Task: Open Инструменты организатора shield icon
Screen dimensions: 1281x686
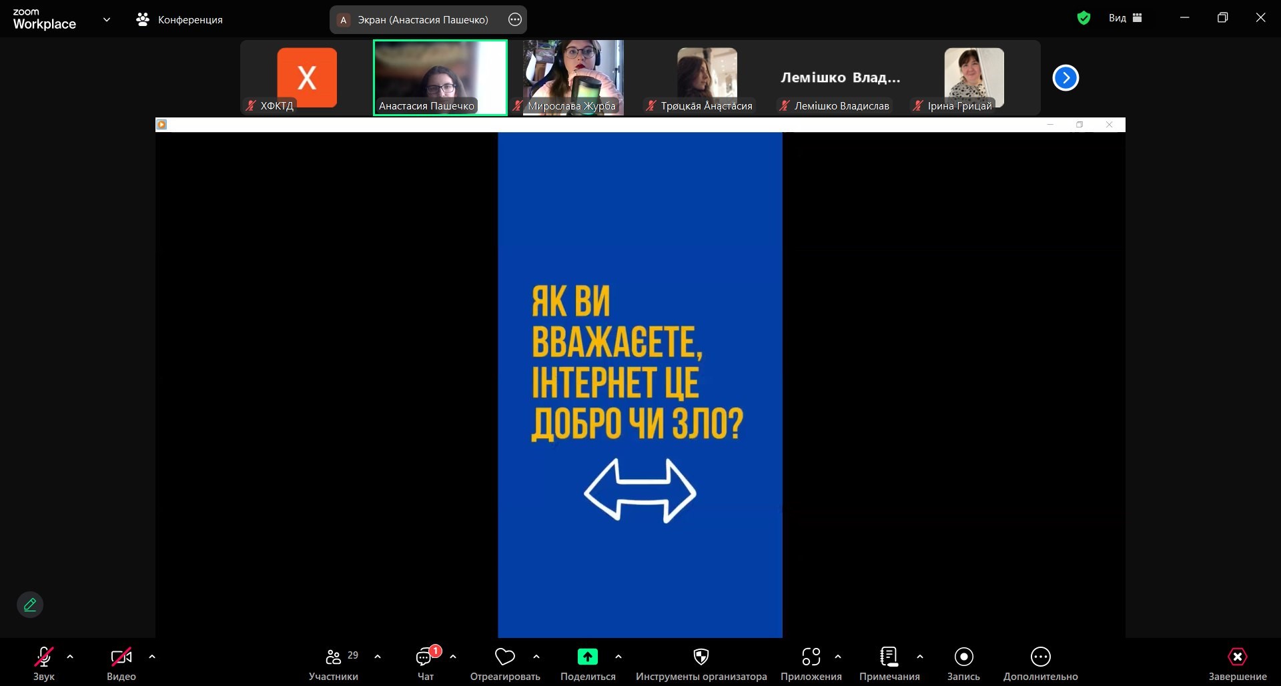Action: pos(701,657)
